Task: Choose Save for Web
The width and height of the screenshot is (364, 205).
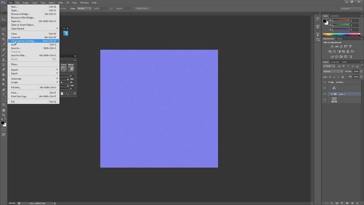Action: (34, 55)
